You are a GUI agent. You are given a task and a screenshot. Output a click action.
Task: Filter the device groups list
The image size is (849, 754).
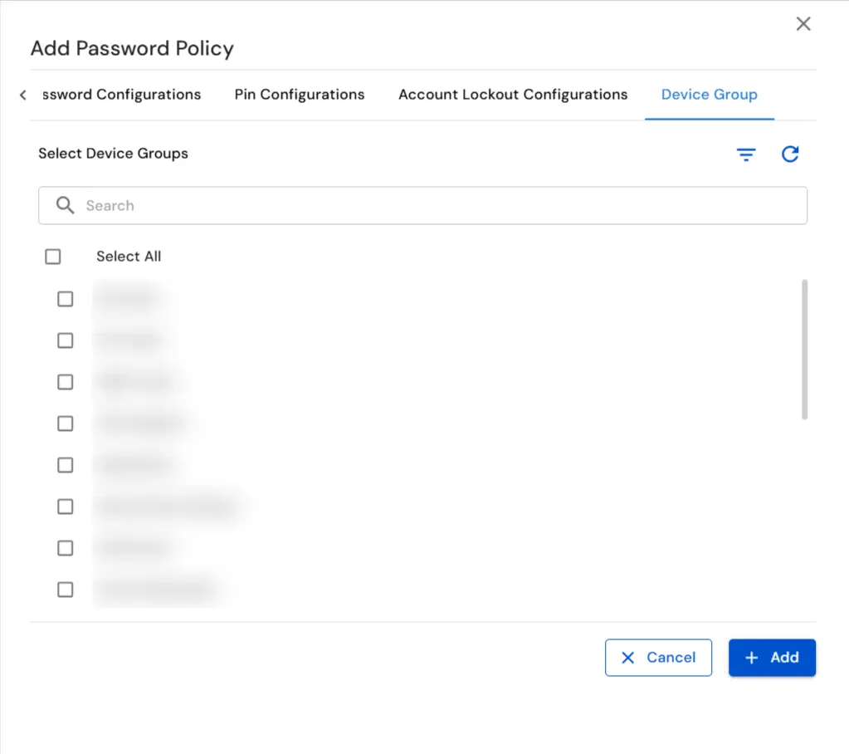pos(745,154)
